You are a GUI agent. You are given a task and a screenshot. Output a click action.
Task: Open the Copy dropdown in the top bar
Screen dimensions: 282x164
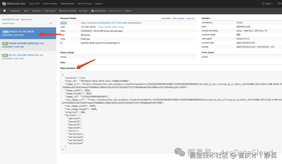267,4
